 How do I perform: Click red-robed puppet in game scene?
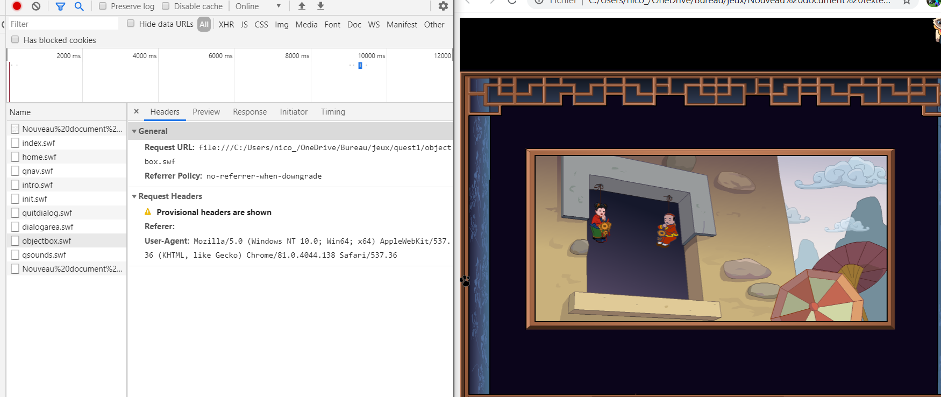tap(601, 222)
